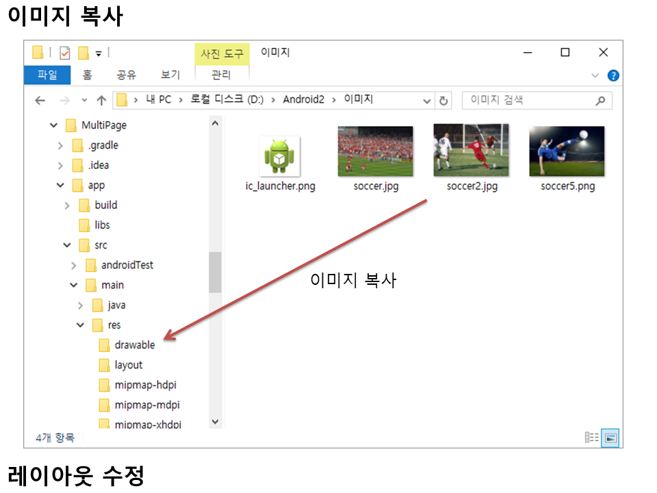This screenshot has height=493, width=657.
Task: Switch to details view icon
Action: [x=592, y=438]
